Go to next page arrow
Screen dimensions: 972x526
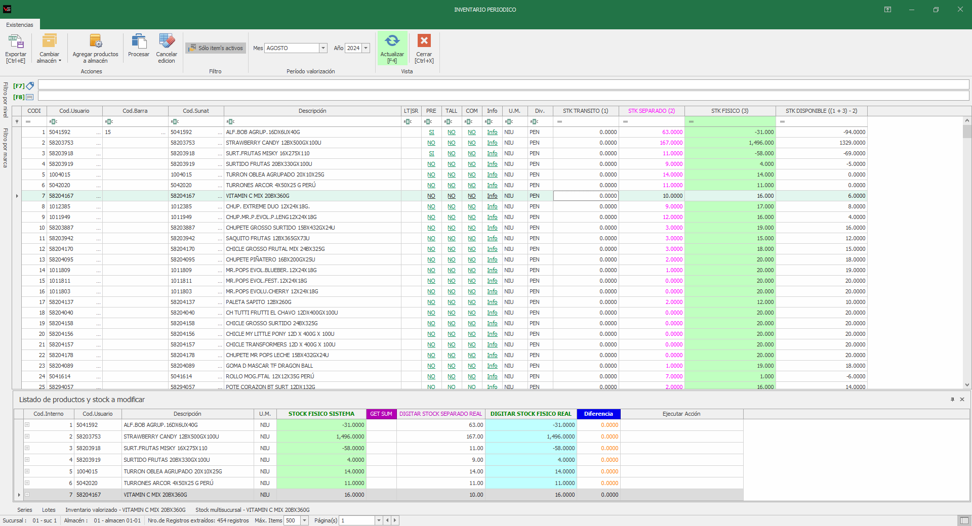pyautogui.click(x=395, y=520)
